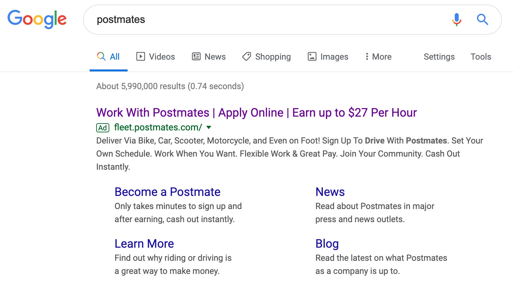Open the Blog sitelink

coord(327,244)
